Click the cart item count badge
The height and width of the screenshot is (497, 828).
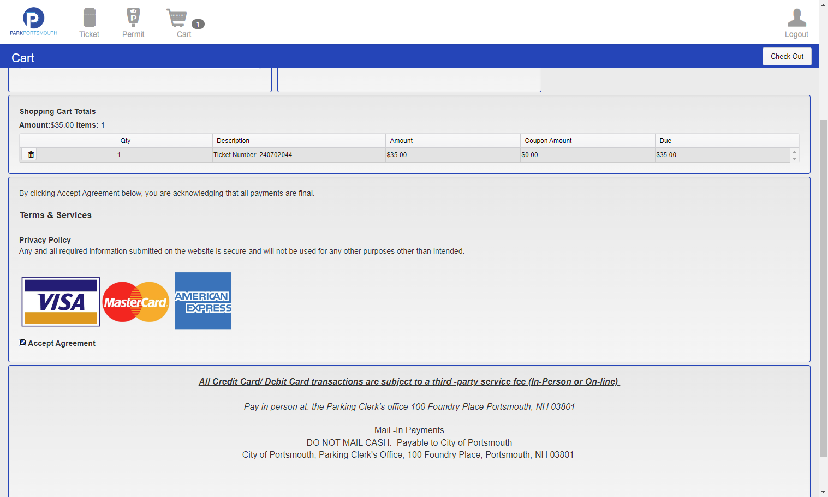click(x=198, y=24)
